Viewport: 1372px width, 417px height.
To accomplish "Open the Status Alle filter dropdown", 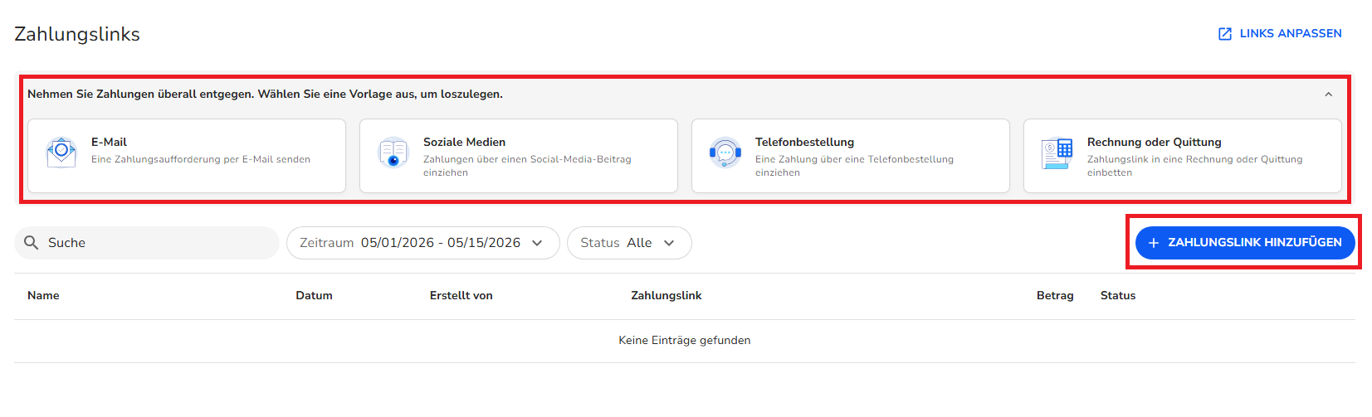I will [x=629, y=243].
